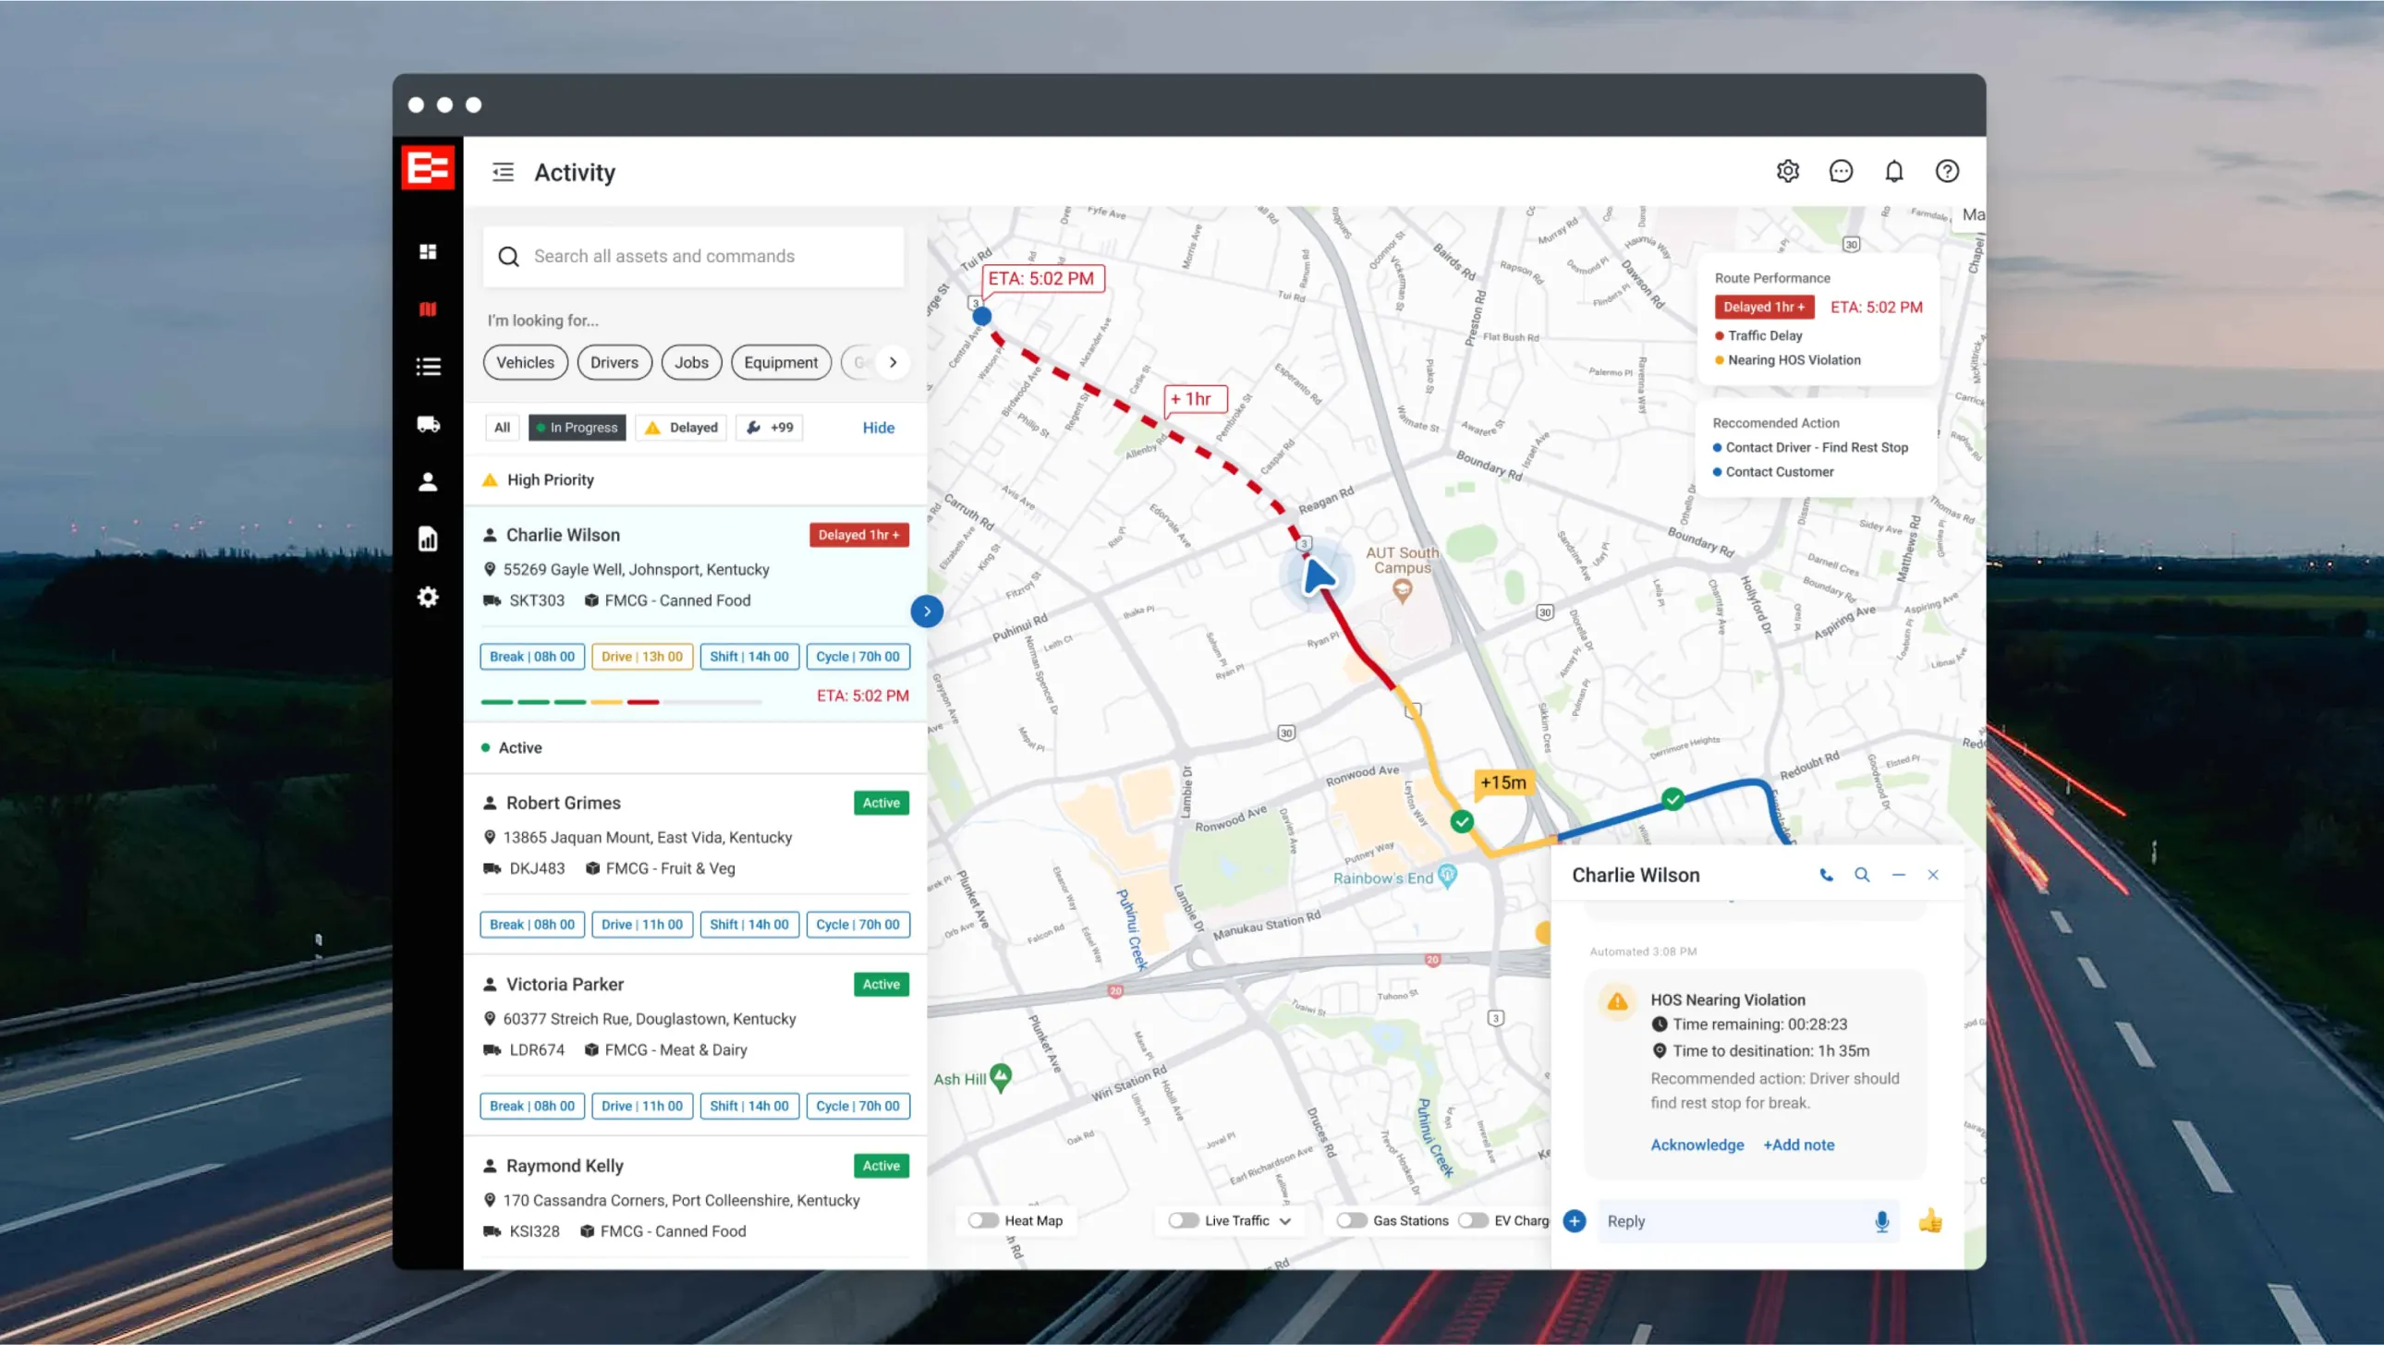Open the Robert Grimes driver card
The width and height of the screenshot is (2384, 1345).
695,864
